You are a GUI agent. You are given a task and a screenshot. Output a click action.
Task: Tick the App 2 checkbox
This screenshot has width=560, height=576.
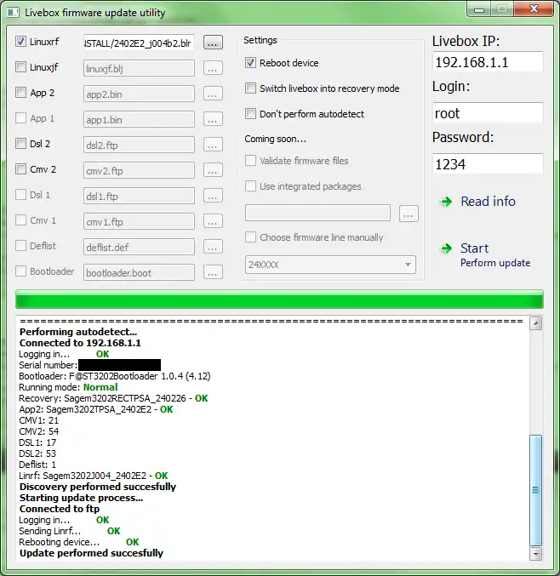point(21,92)
